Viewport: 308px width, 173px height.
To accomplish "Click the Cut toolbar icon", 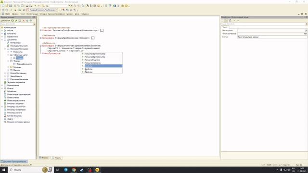I will (15, 6).
